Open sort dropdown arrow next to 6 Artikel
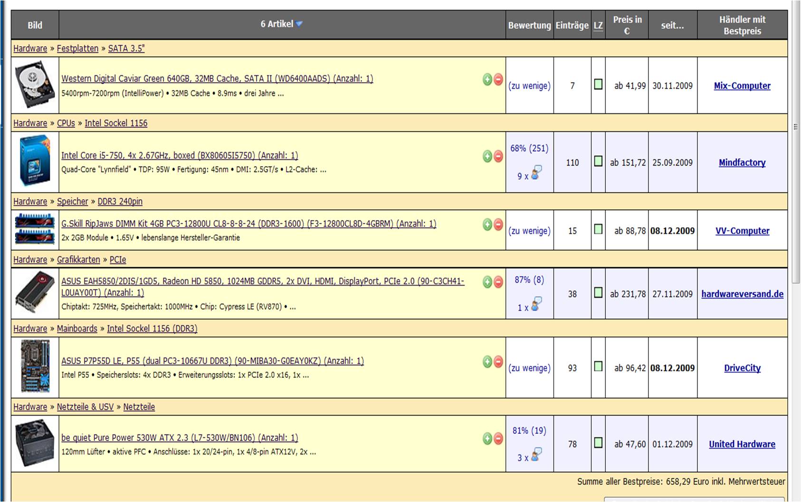 (299, 24)
